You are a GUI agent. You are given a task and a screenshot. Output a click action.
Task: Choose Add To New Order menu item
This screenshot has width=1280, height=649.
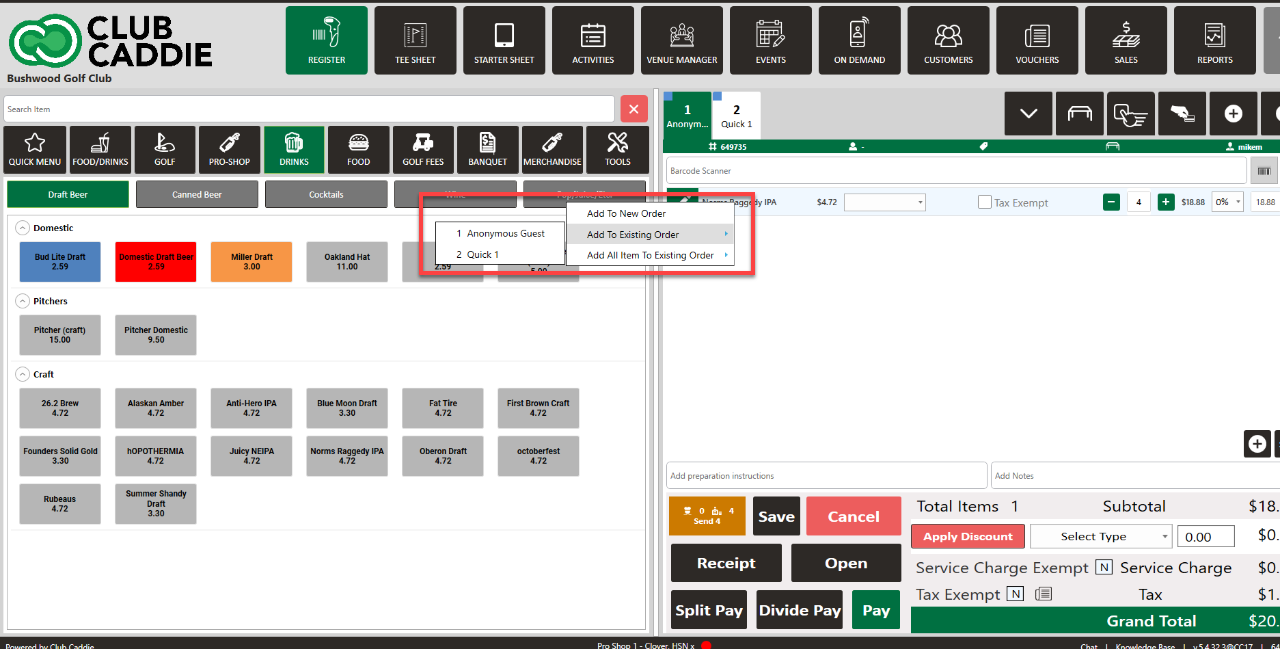626,213
